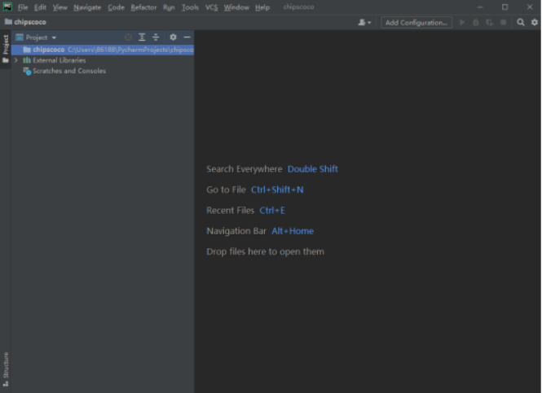542x393 pixels.
Task: Open the Window menu
Action: click(x=236, y=7)
